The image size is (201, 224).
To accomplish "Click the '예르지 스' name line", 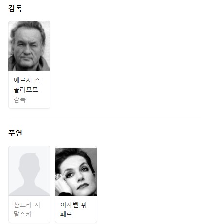I will click(x=27, y=80).
